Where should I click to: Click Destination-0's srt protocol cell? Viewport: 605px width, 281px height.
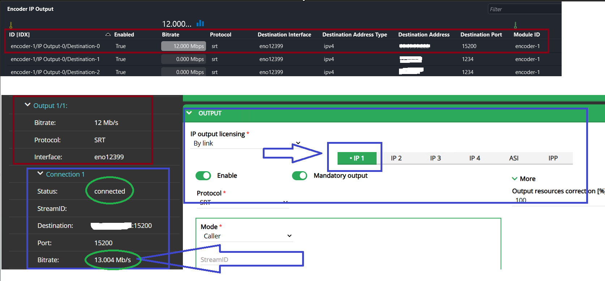click(215, 46)
